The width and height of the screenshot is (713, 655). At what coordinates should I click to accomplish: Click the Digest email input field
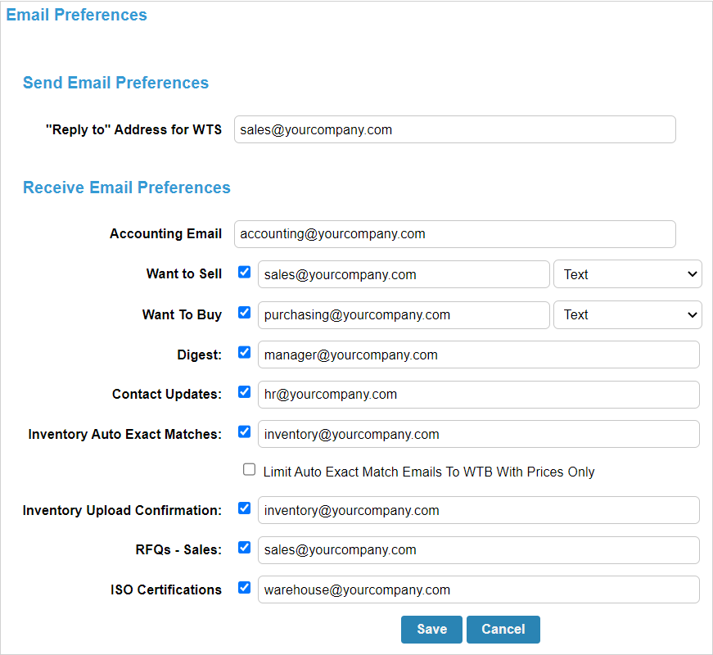click(x=478, y=355)
